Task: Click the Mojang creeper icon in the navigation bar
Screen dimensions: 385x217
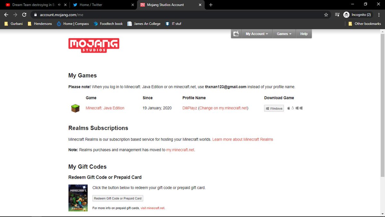Action: click(x=236, y=34)
